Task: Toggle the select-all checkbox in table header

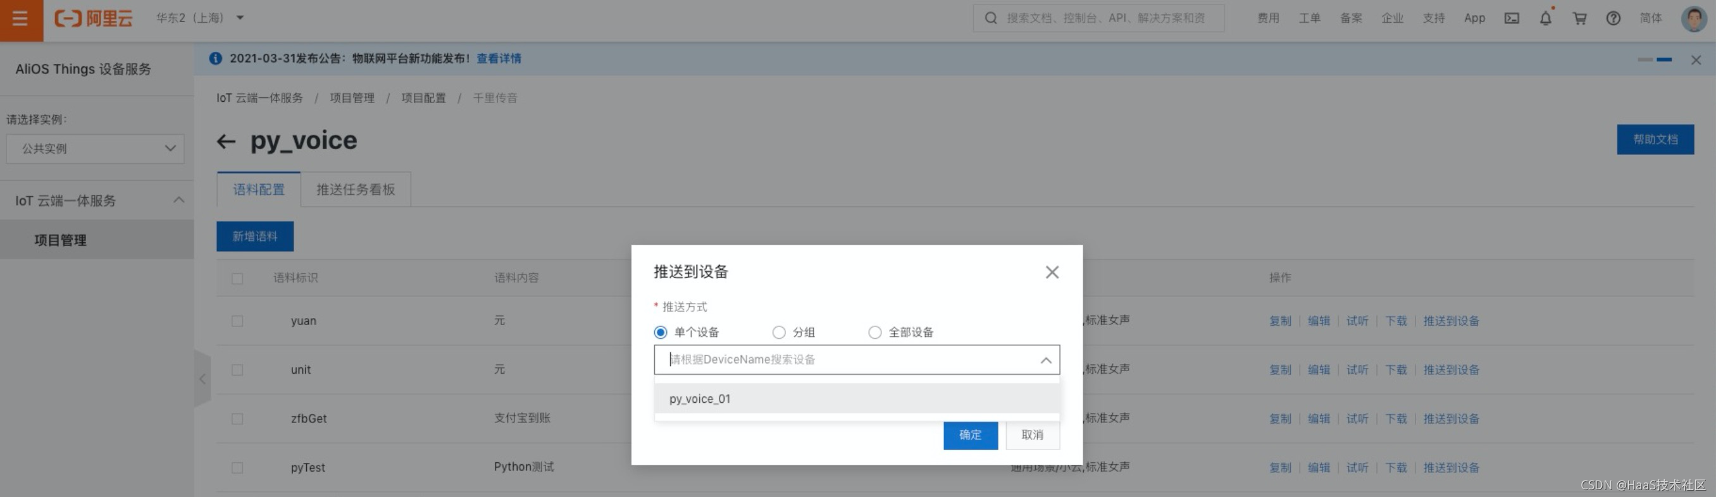Action: pos(237,278)
